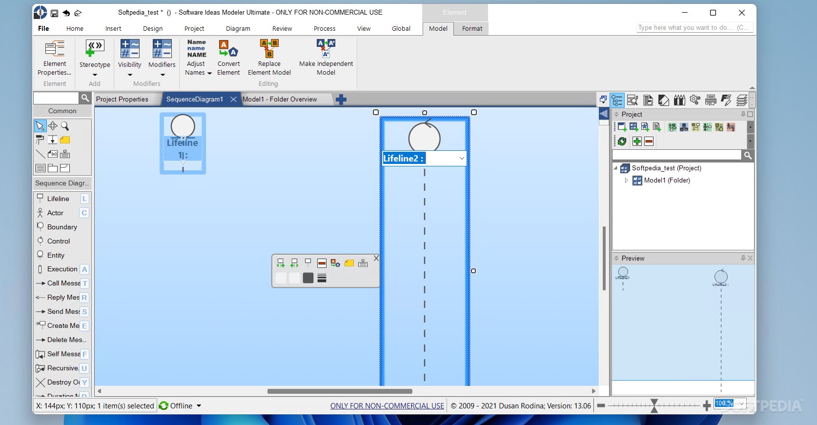Open line thickness option in popup toolbar
The width and height of the screenshot is (817, 425).
tap(322, 278)
